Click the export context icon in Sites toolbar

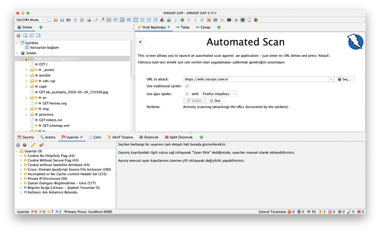(38, 36)
